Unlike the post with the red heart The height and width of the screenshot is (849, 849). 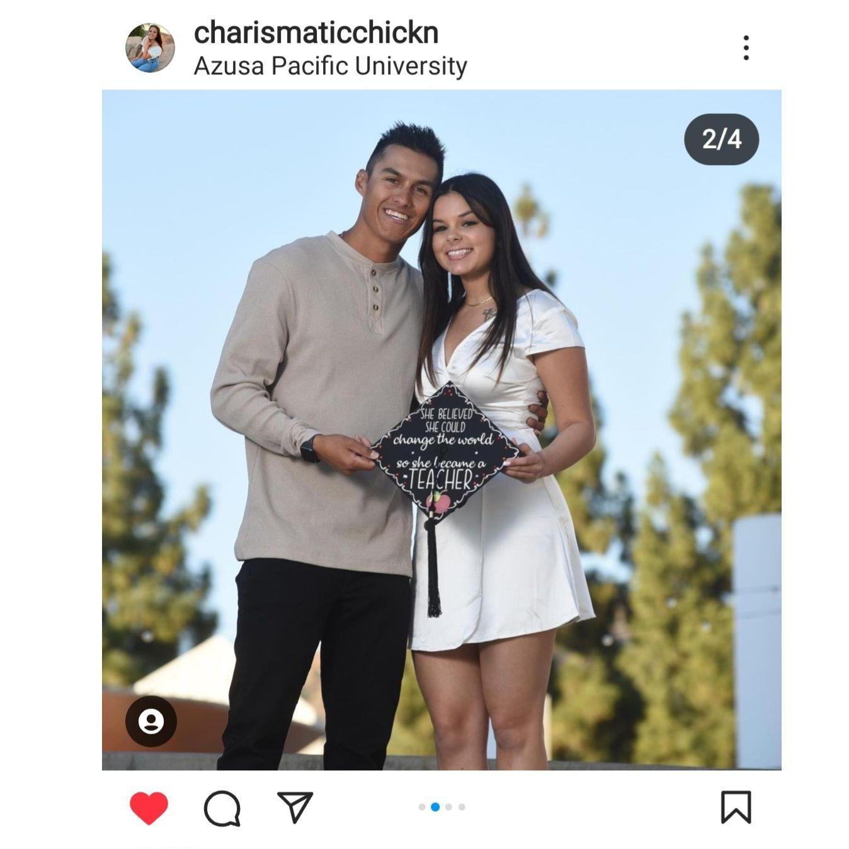click(x=149, y=807)
